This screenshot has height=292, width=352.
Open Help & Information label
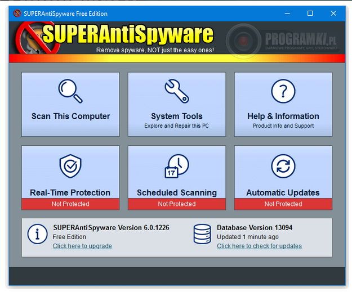coord(283,116)
